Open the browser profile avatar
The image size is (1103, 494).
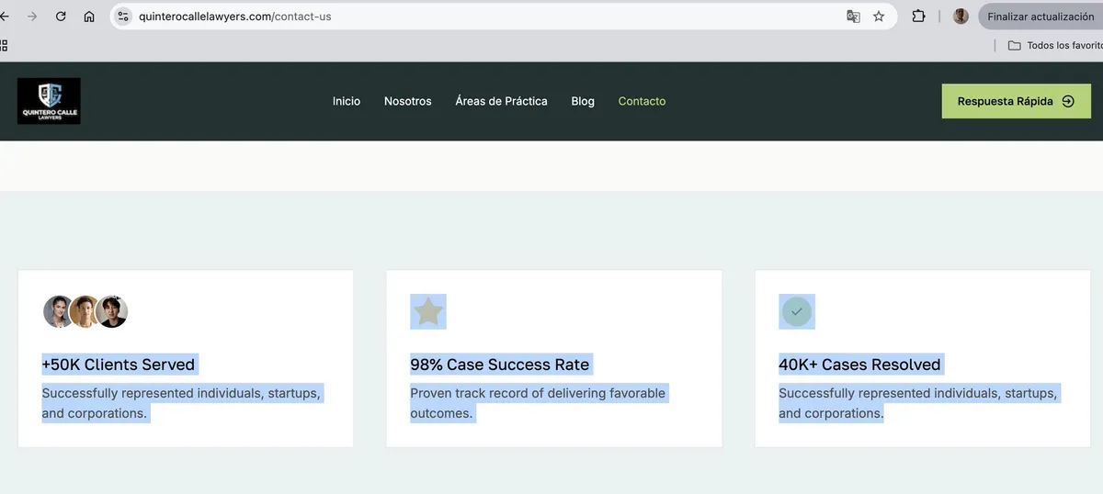click(x=961, y=17)
